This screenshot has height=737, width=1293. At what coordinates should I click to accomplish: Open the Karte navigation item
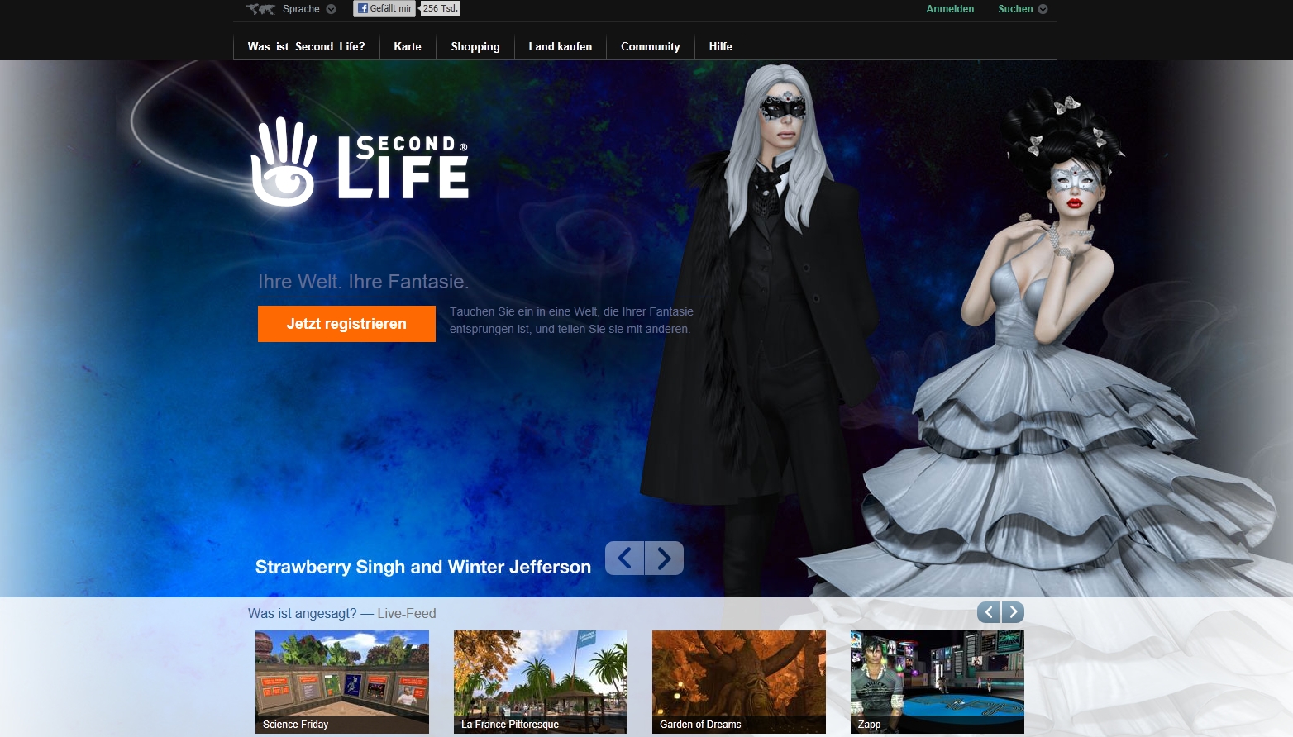[x=408, y=46]
